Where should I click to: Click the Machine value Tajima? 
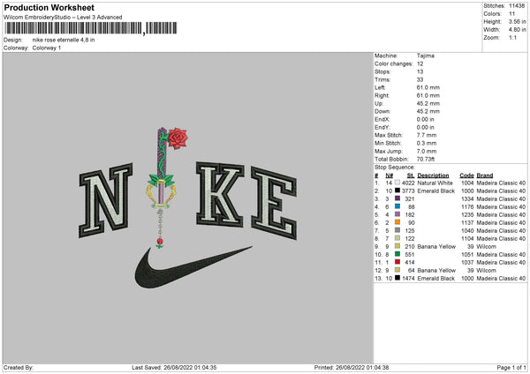pyautogui.click(x=426, y=56)
